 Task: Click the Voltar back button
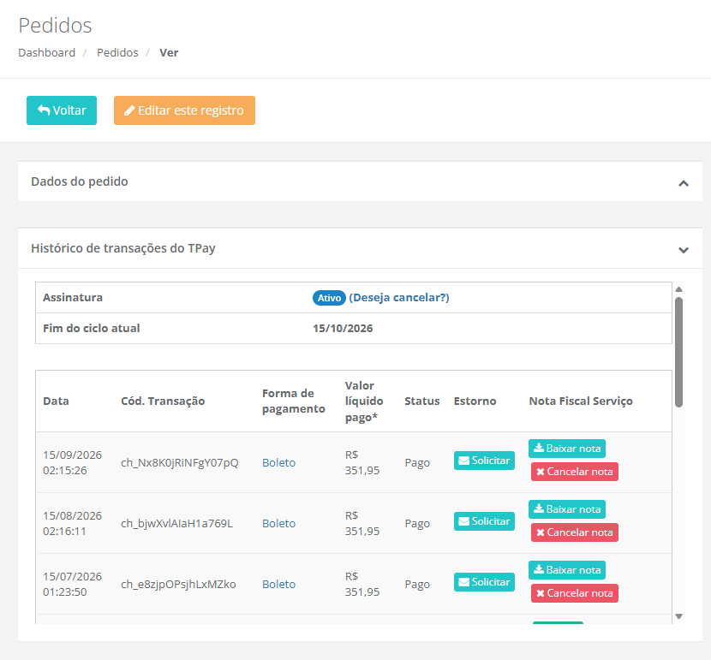pos(62,110)
